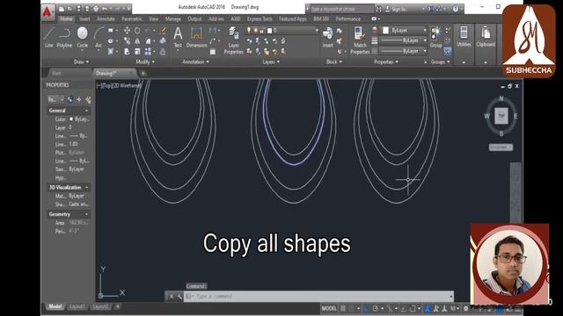
Task: Click the command line input field
Action: point(318,297)
